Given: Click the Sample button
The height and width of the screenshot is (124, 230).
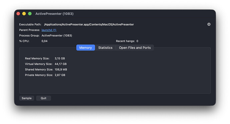Looking at the screenshot, I should pyautogui.click(x=27, y=98).
